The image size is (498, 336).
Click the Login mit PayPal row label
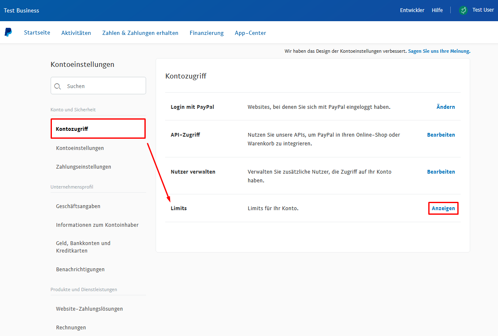[x=193, y=107]
